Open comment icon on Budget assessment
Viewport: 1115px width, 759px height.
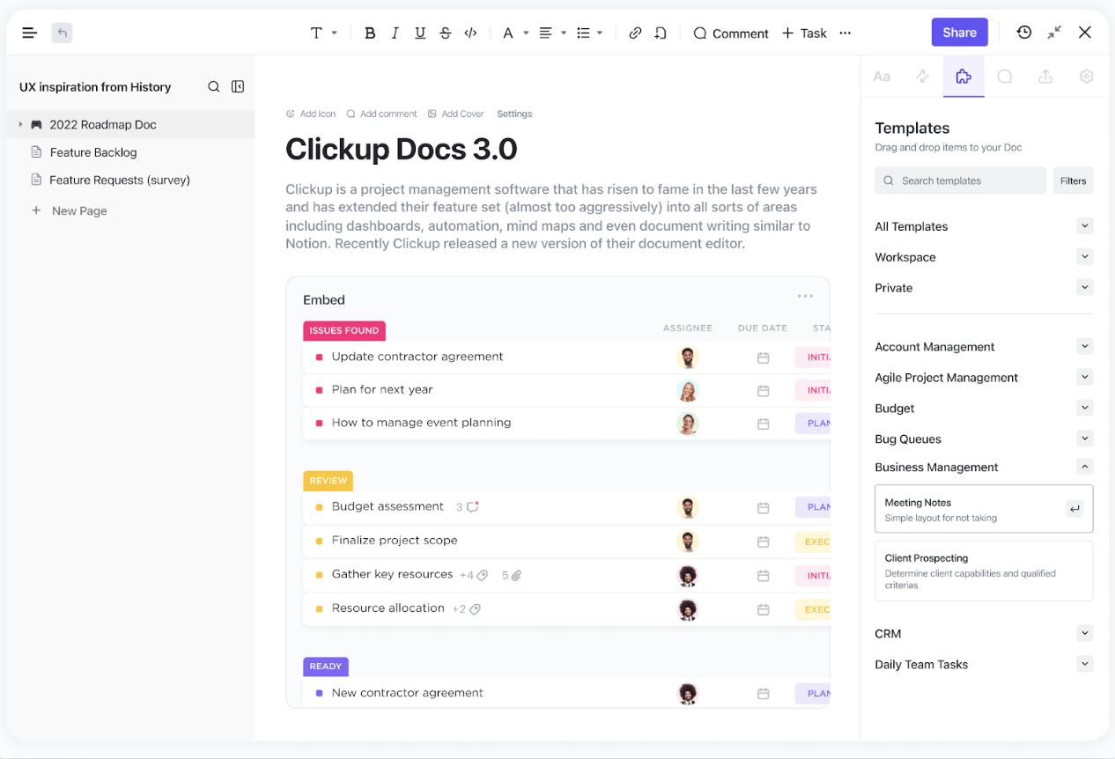pyautogui.click(x=473, y=506)
